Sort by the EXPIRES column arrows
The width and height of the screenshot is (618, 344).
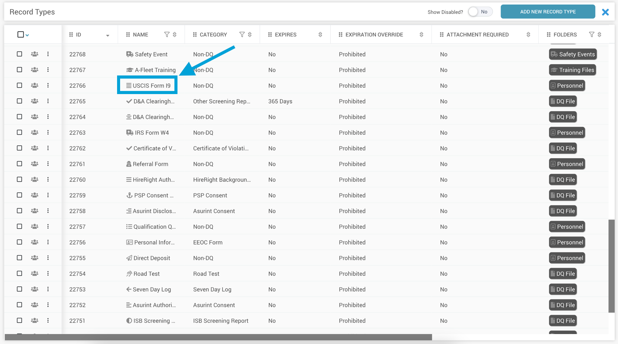320,35
